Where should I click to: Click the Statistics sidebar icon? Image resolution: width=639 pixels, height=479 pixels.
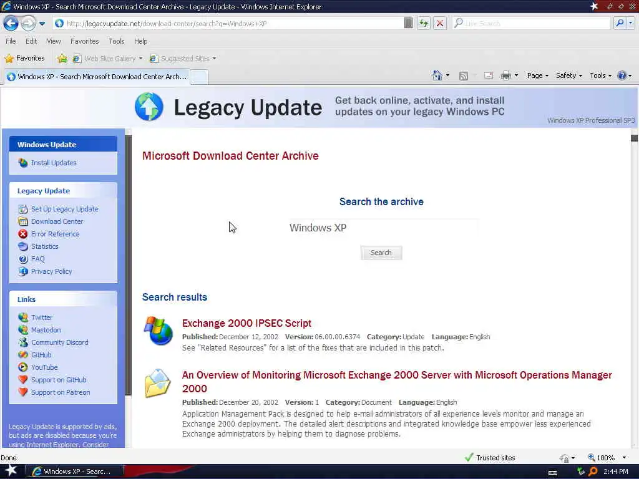point(23,246)
